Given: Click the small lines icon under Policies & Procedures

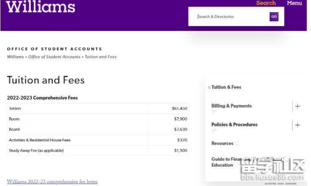Looking at the screenshot, I should tap(214, 131).
